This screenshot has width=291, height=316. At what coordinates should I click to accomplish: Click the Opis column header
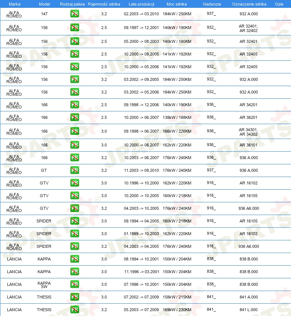pos(279,4)
